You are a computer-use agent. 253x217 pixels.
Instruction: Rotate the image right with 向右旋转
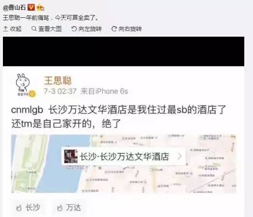point(126,29)
